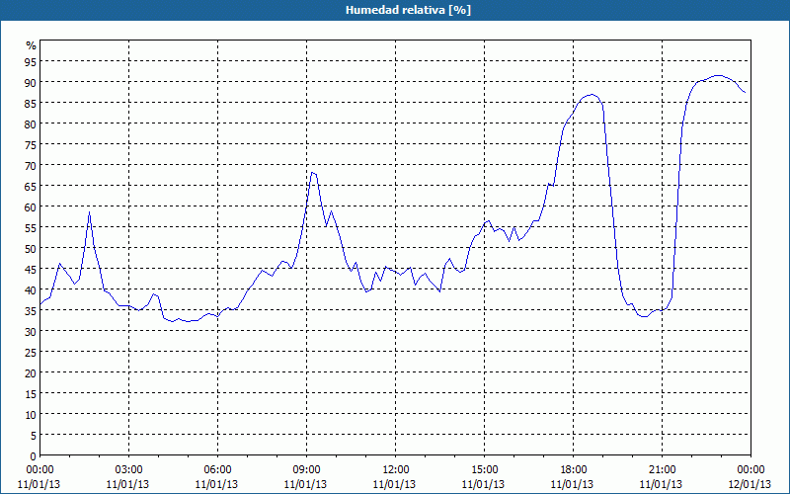Pick the 75 y-axis label
The height and width of the screenshot is (494, 790).
pyautogui.click(x=31, y=144)
